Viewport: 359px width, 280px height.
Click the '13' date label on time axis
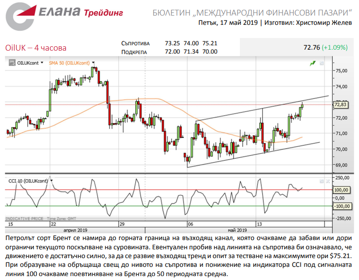click(259, 224)
